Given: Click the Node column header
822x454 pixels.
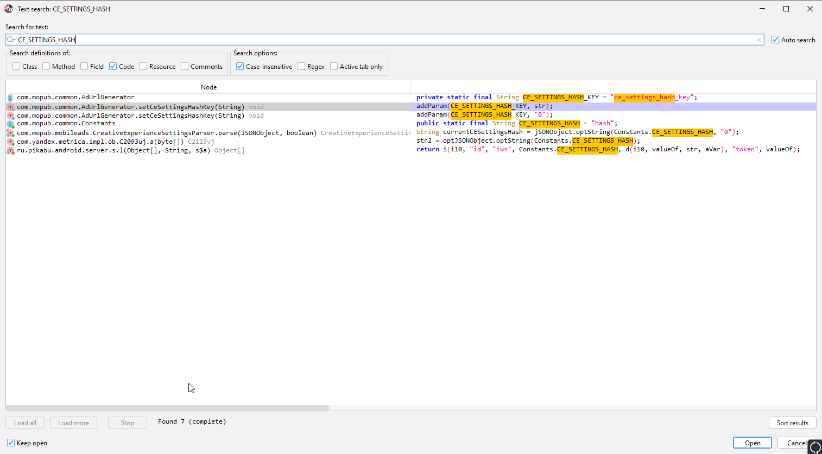Looking at the screenshot, I should 208,87.
